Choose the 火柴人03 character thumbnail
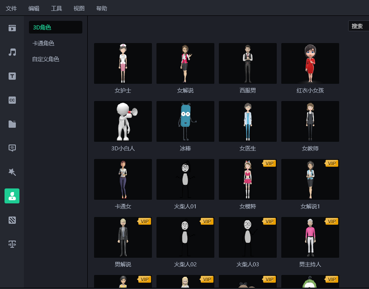The height and width of the screenshot is (289, 369). point(248,237)
